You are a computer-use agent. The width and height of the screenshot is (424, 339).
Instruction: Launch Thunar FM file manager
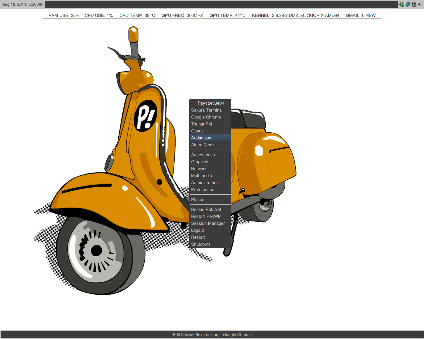[x=210, y=124]
